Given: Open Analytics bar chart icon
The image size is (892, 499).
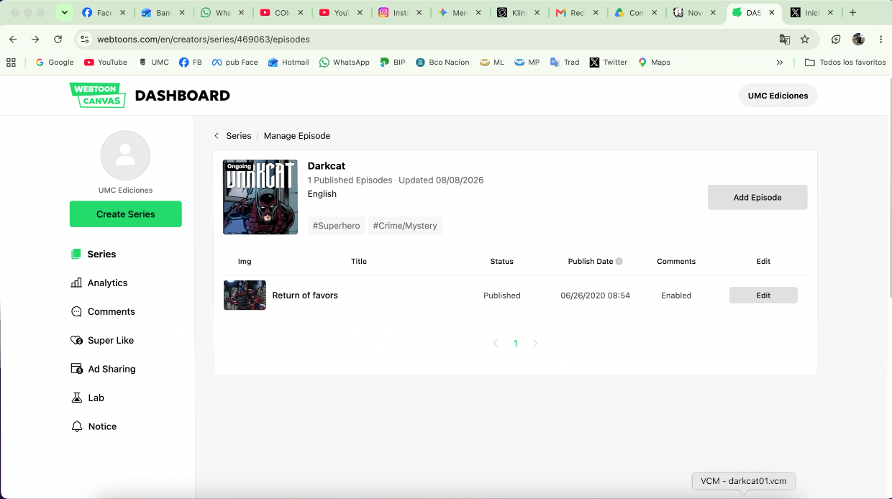Looking at the screenshot, I should pyautogui.click(x=76, y=283).
